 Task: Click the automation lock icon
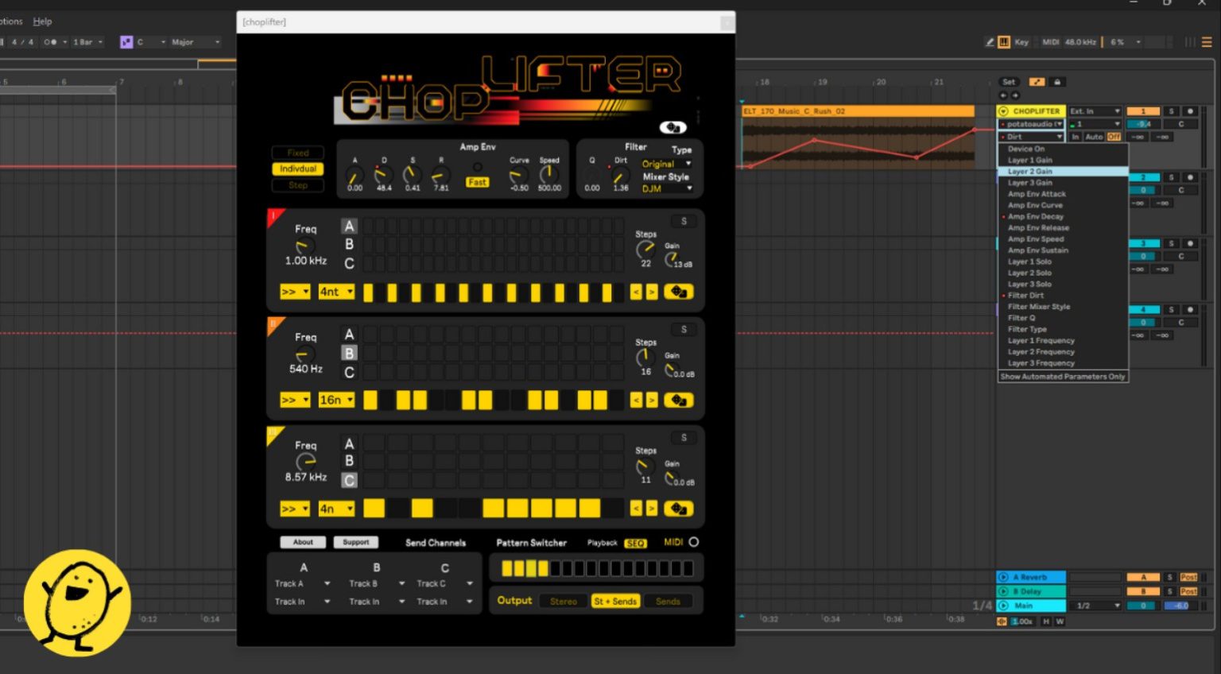click(x=1057, y=82)
